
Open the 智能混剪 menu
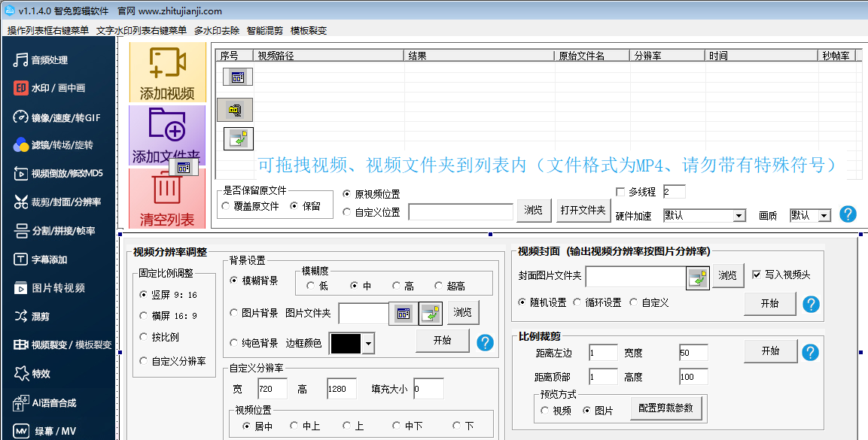(x=265, y=31)
